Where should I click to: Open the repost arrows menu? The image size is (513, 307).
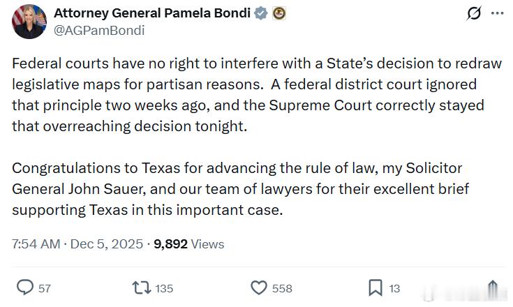(x=141, y=287)
